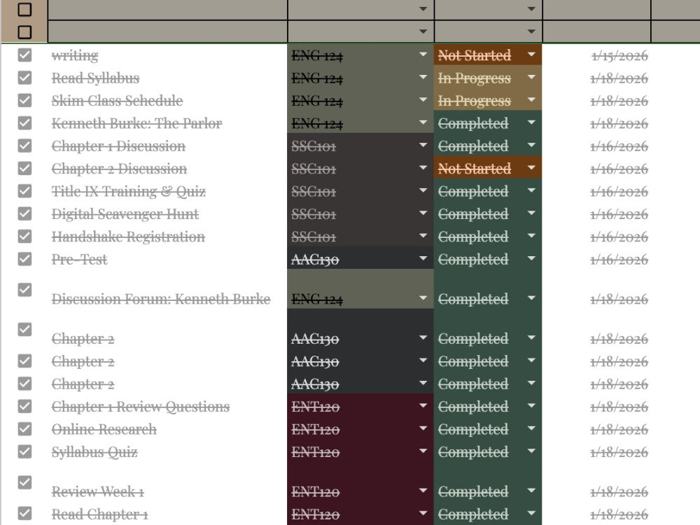Toggle the Title IX Training & Quiz checkbox
Image resolution: width=700 pixels, height=525 pixels.
click(24, 190)
